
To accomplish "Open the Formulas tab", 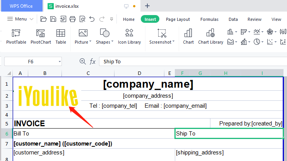I will coord(209,19).
